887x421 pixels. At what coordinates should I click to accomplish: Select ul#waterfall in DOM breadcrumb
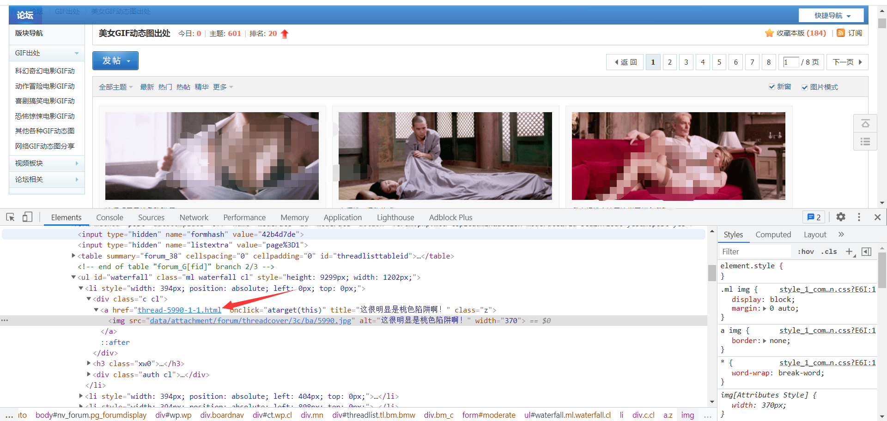pos(567,415)
